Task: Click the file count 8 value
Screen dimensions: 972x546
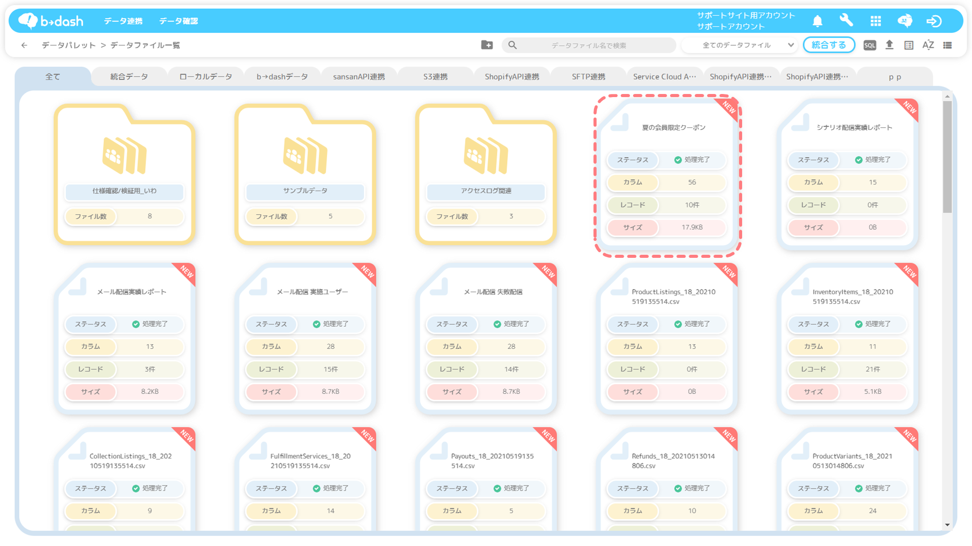Action: pos(150,216)
